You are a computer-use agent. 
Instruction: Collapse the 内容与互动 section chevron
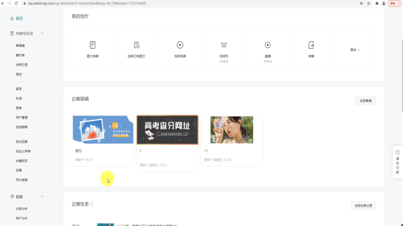(x=42, y=33)
